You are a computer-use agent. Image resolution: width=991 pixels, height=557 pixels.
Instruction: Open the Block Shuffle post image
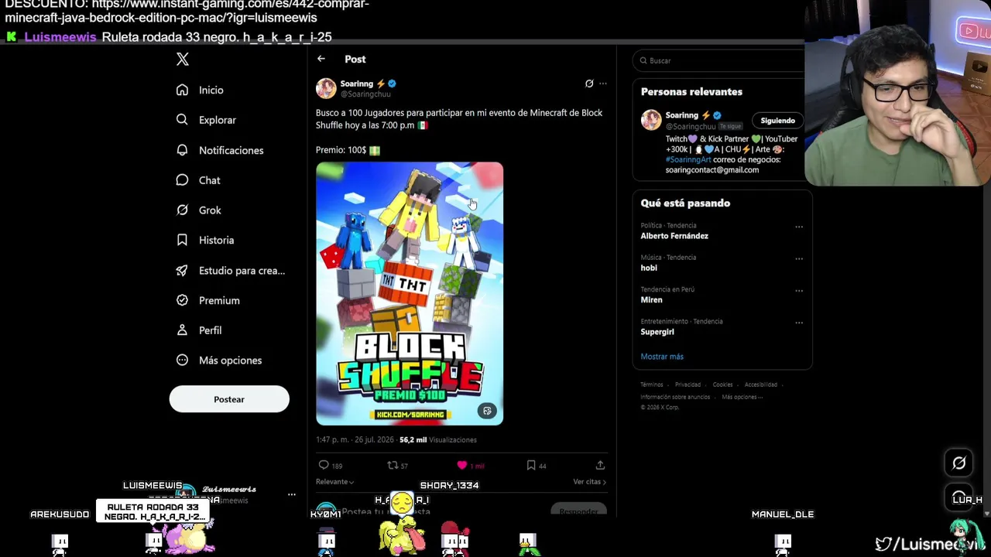(x=410, y=293)
